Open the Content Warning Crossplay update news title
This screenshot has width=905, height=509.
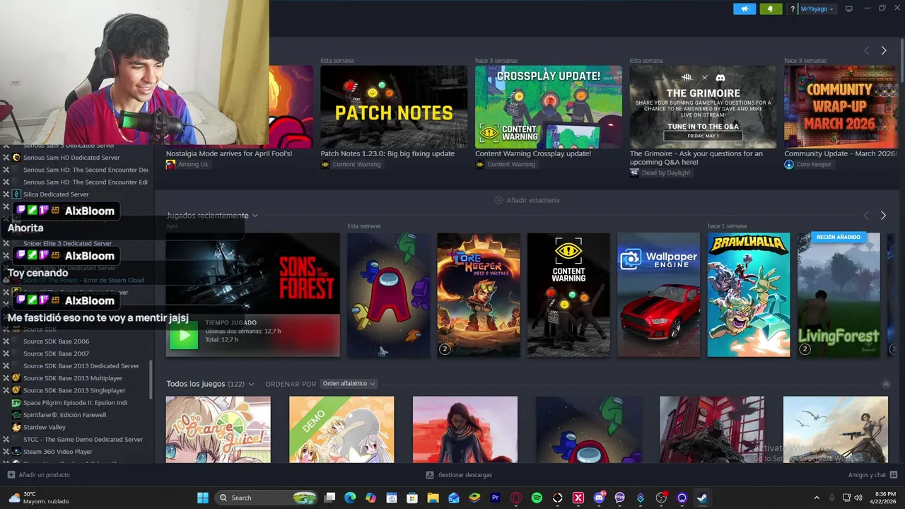(533, 153)
